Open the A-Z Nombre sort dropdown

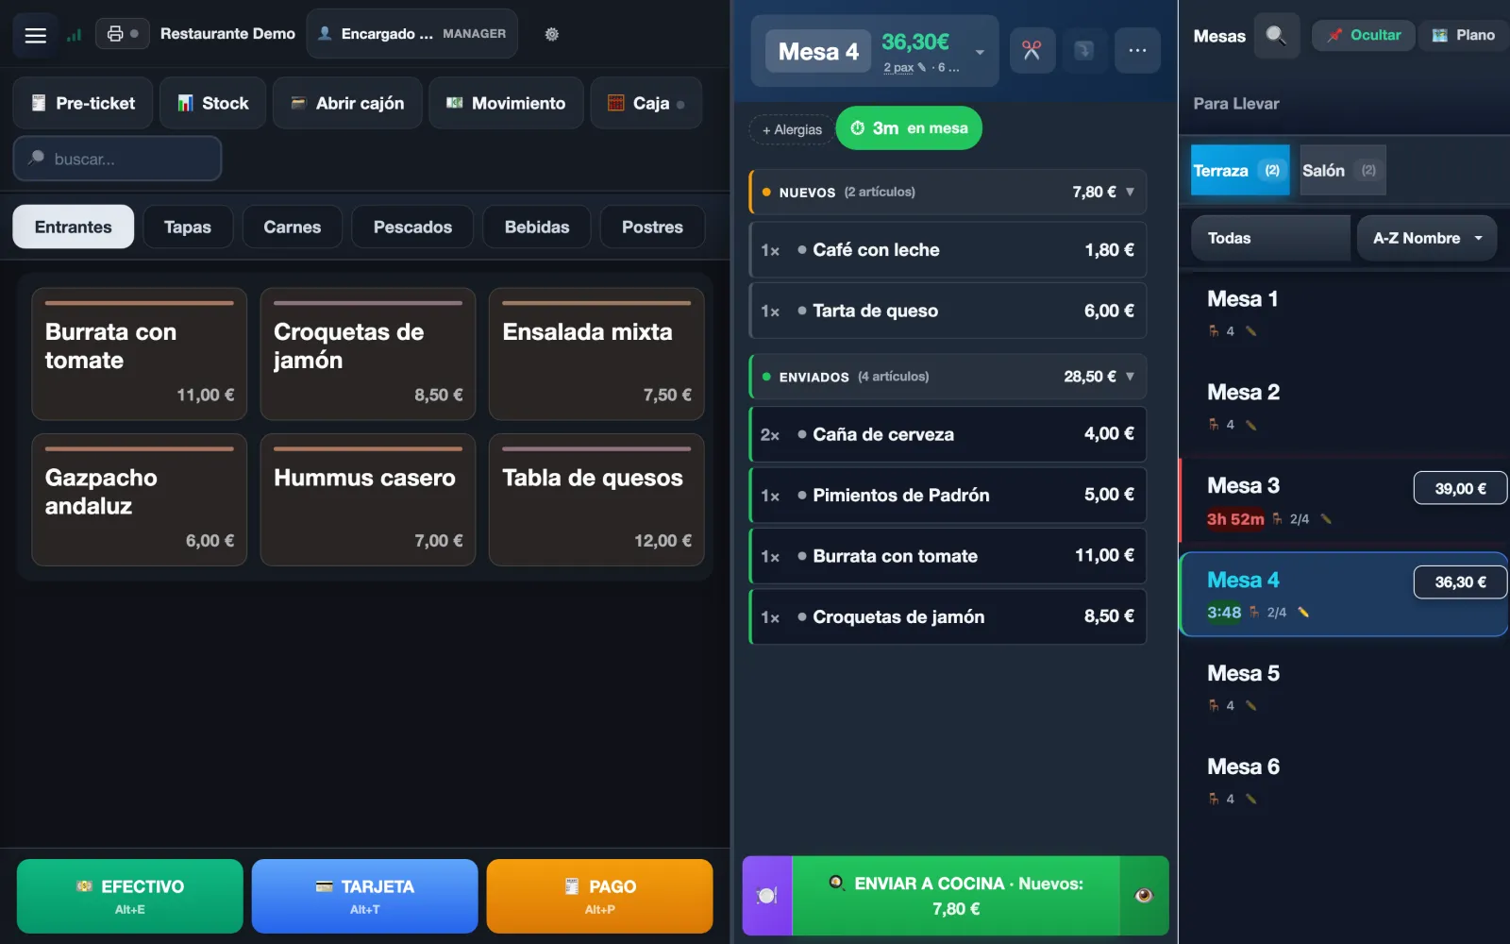[1427, 238]
